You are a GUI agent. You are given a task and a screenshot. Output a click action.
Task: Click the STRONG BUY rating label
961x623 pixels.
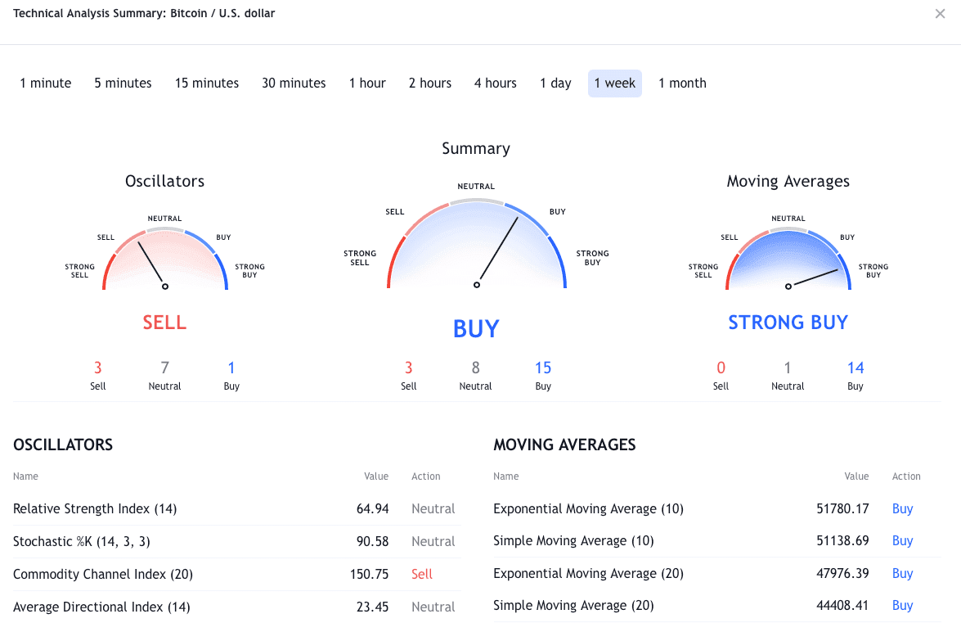[788, 323]
